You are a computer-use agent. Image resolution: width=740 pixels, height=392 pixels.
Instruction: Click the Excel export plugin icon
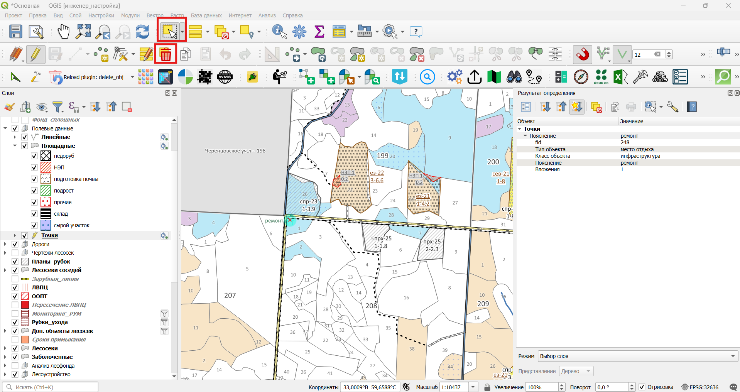click(620, 77)
